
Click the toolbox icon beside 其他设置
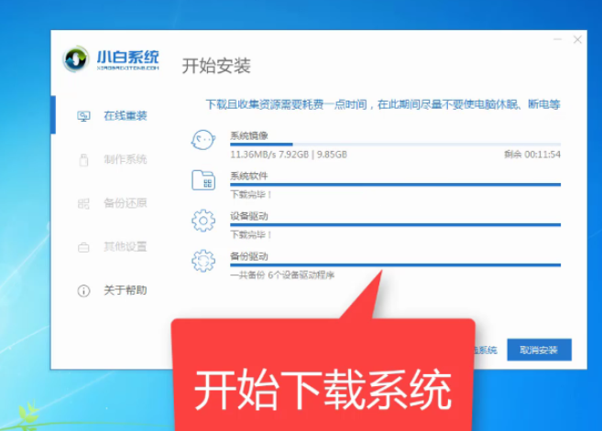click(x=83, y=247)
